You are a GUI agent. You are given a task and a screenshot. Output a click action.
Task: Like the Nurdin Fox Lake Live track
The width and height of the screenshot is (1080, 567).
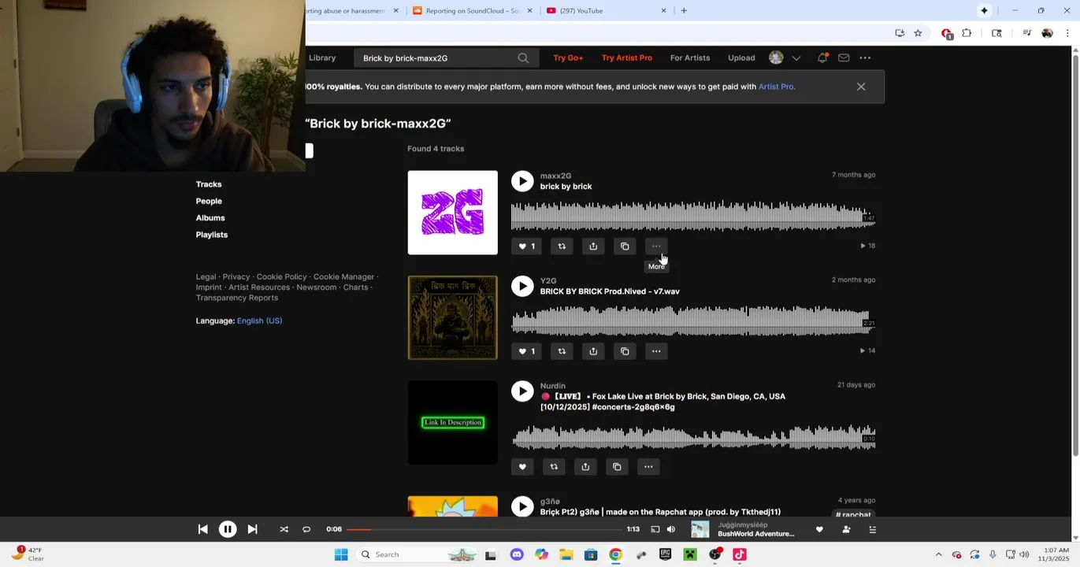coord(522,467)
